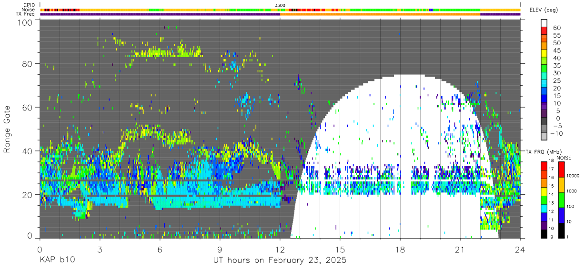Click the CPID label at top left
The width and height of the screenshot is (585, 270).
click(29, 5)
